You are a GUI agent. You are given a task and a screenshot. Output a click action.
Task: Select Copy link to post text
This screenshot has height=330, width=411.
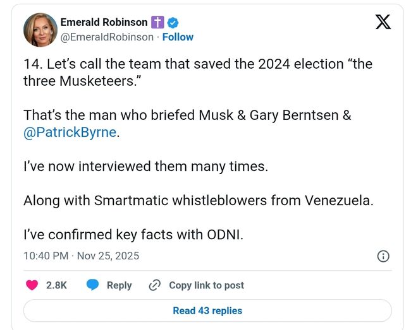point(206,285)
